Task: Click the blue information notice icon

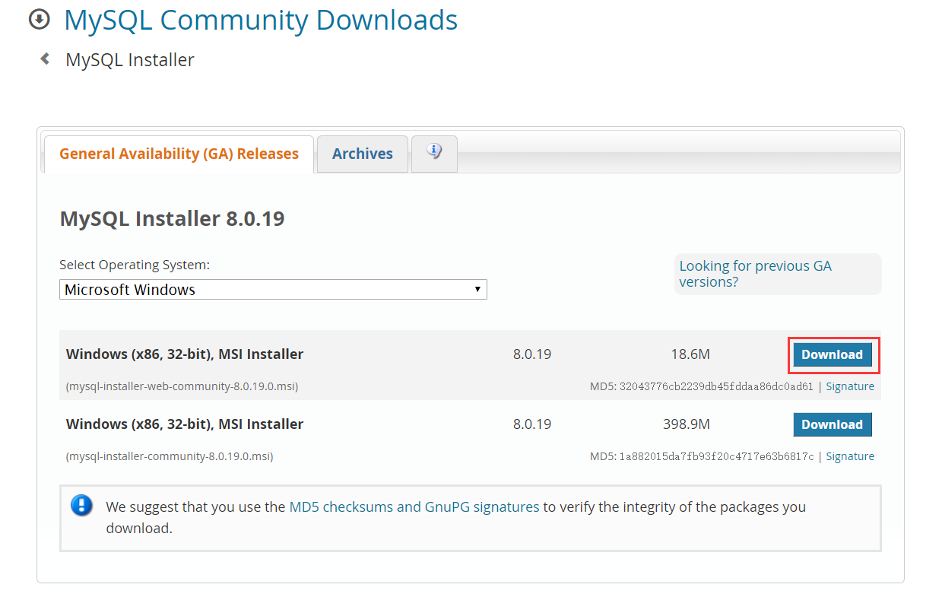Action: click(x=81, y=506)
